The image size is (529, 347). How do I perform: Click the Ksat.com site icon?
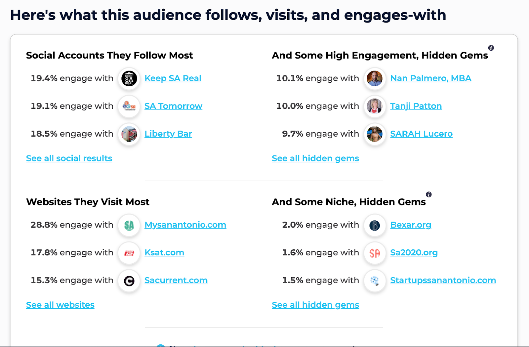coord(129,253)
